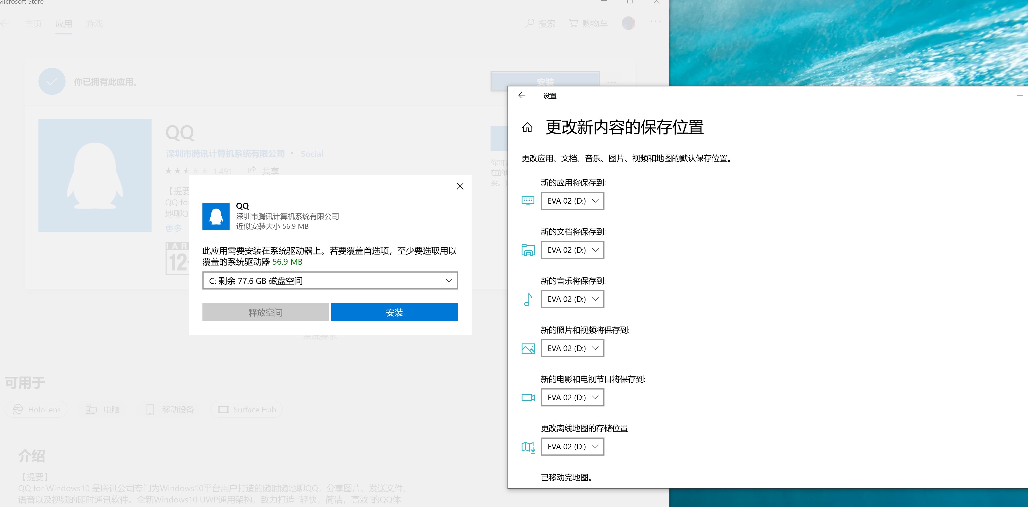Open the 新的音乐将保存到 drive dropdown
This screenshot has width=1028, height=507.
click(x=572, y=299)
